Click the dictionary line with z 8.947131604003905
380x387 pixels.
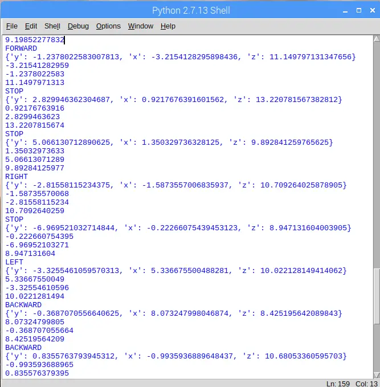pyautogui.click(x=178, y=228)
